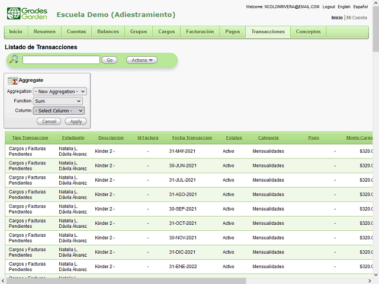Click Apply in the Aggregate panel

pos(76,121)
